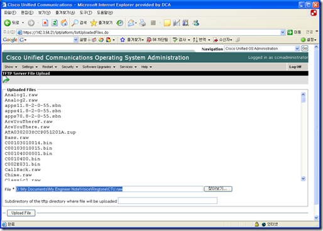Click the Go arrow next to address bar
Image resolution: width=323 pixels, height=231 pixels.
(x=290, y=32)
